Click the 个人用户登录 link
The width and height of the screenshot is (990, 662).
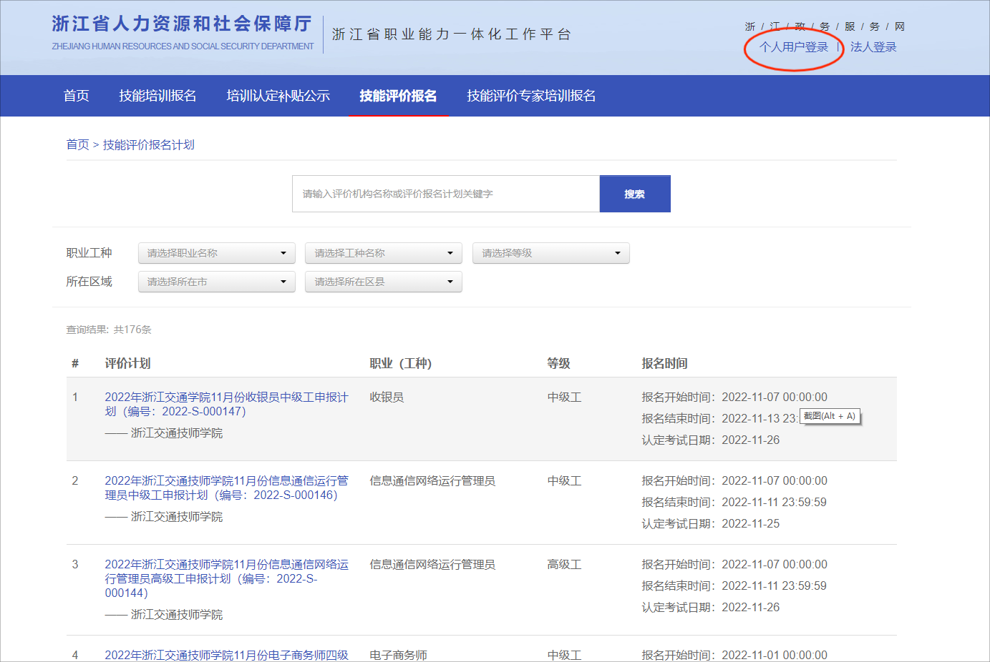pyautogui.click(x=793, y=47)
